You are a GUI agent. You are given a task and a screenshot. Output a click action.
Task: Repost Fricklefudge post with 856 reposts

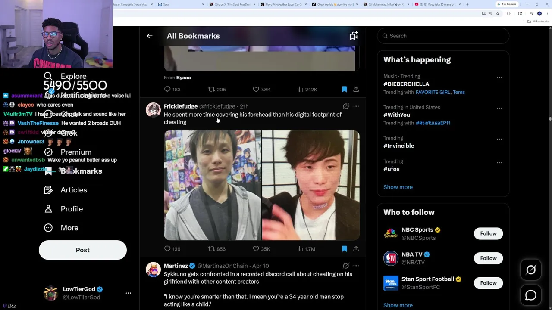coord(217,249)
